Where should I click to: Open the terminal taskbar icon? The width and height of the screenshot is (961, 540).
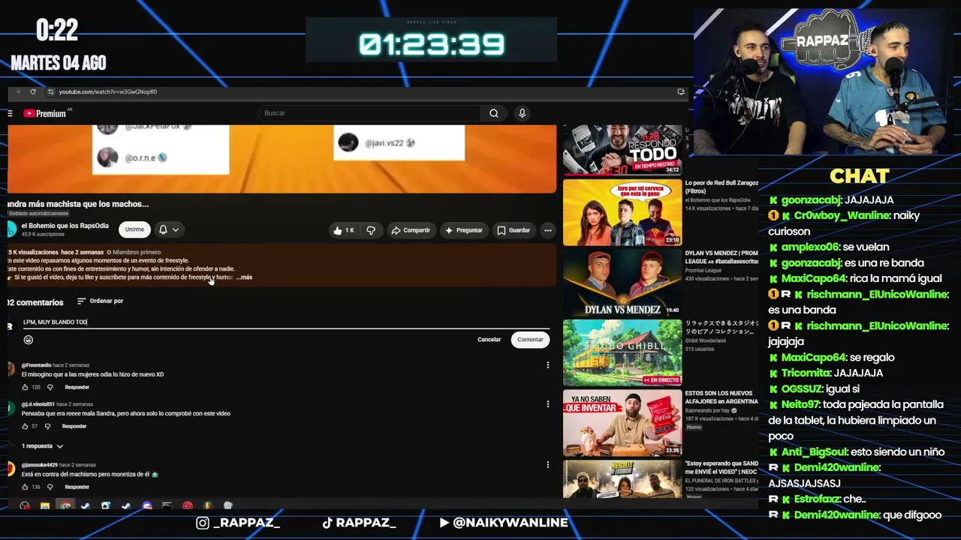167,506
